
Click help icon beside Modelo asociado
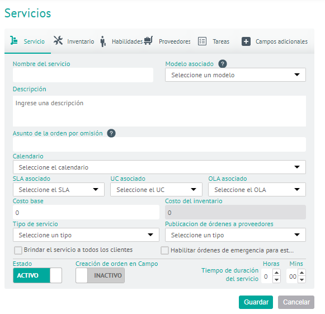[x=223, y=64]
